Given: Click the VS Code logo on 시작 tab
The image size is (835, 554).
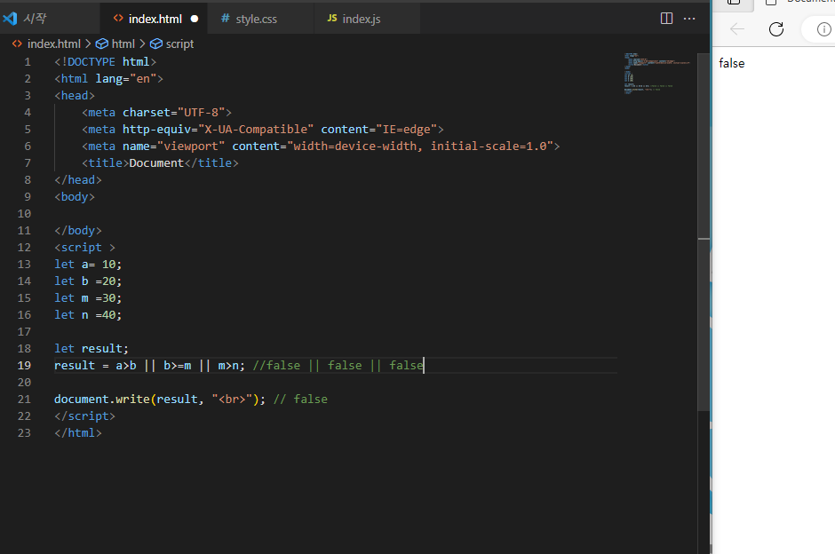Looking at the screenshot, I should point(10,19).
